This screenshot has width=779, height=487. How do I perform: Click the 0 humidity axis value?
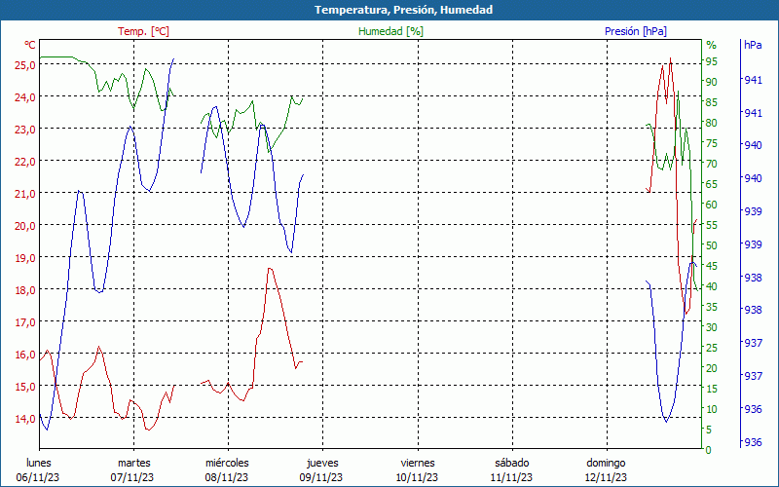709,450
